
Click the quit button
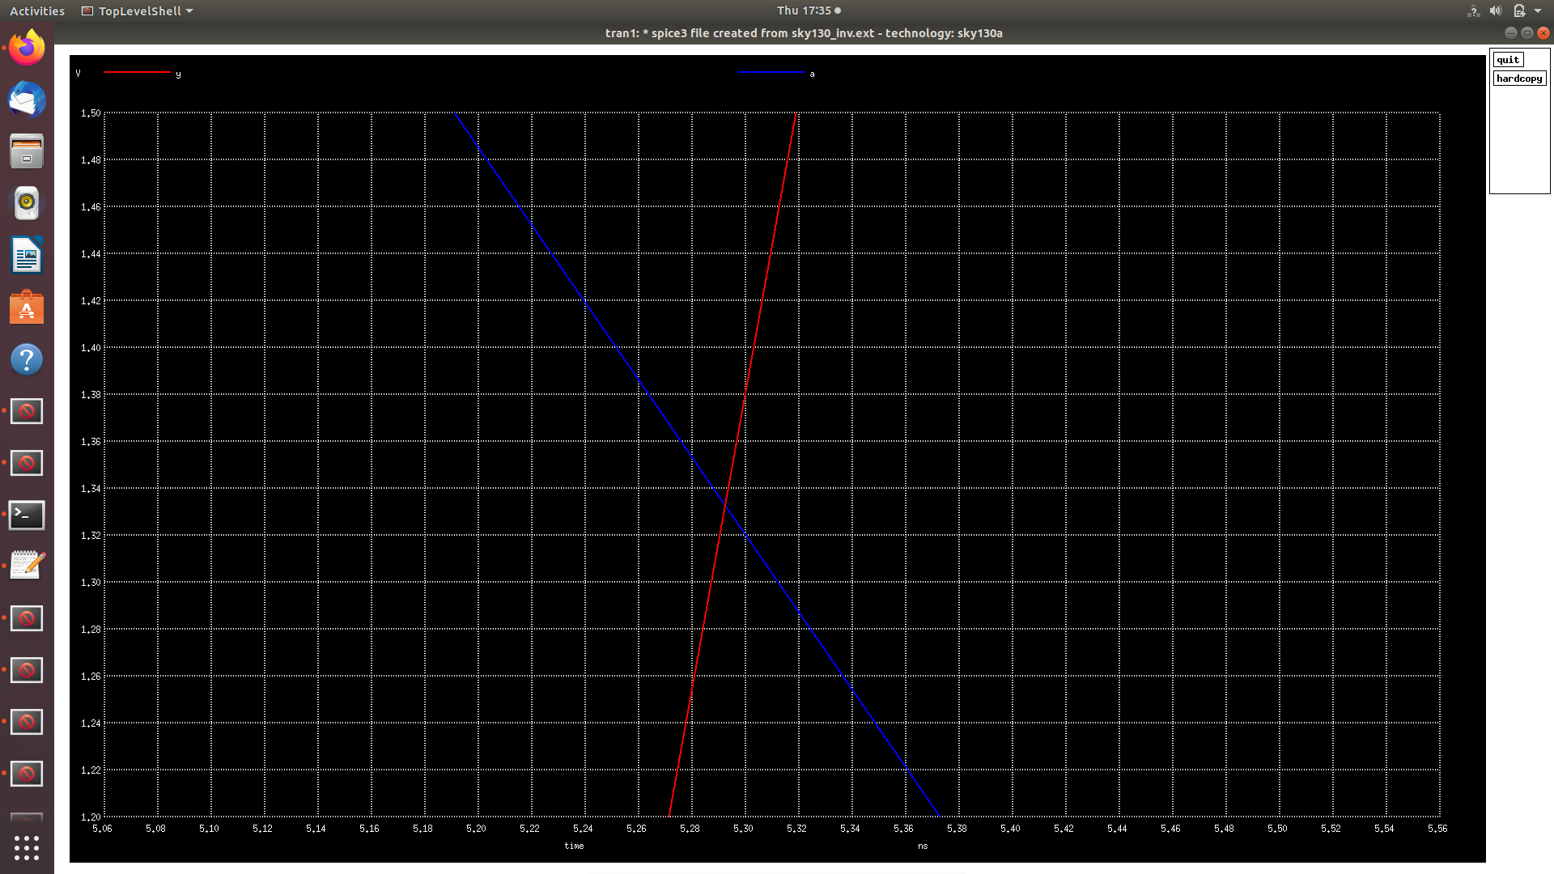1507,60
